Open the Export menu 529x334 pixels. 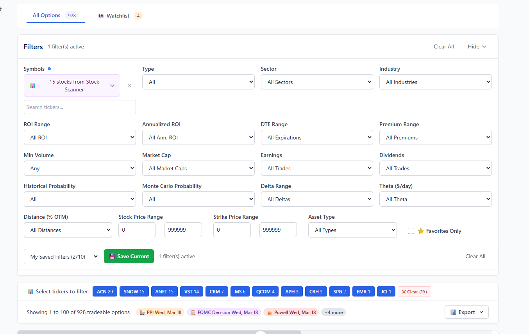pos(466,312)
